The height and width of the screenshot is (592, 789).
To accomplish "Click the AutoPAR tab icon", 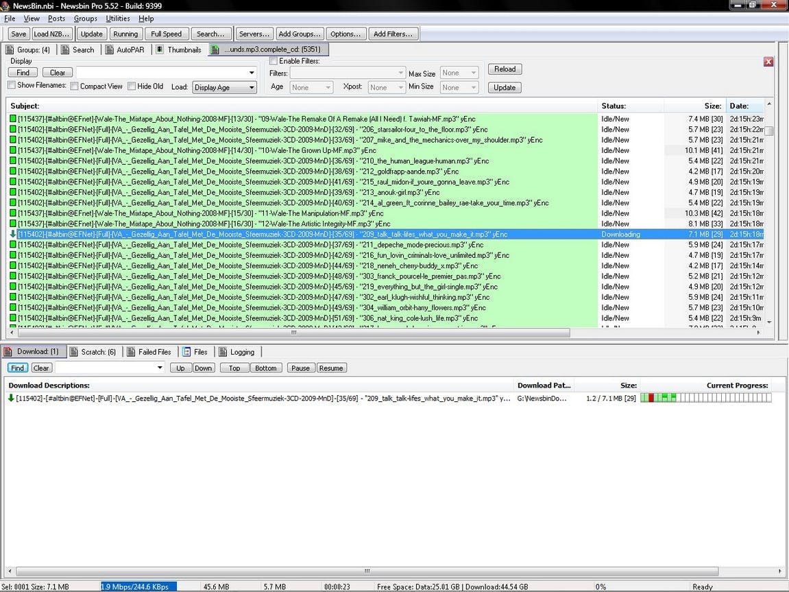I will [x=109, y=50].
